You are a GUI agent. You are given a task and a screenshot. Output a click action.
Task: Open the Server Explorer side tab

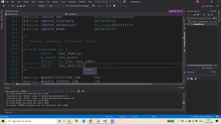click(2, 15)
